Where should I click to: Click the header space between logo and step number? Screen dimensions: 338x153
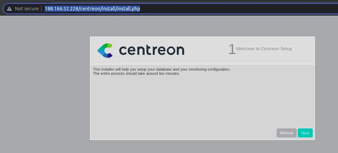click(206, 50)
